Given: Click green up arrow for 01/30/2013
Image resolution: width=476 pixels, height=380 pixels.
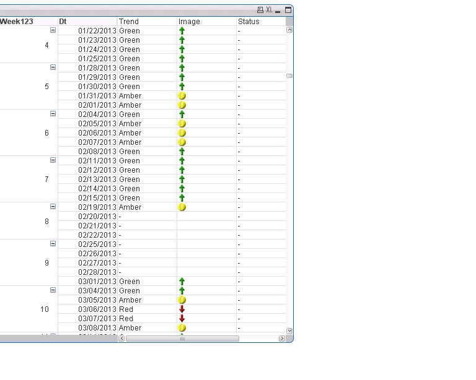Looking at the screenshot, I should pos(182,87).
